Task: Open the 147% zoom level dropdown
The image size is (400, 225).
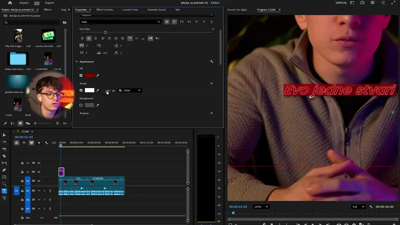Action: 261,206
